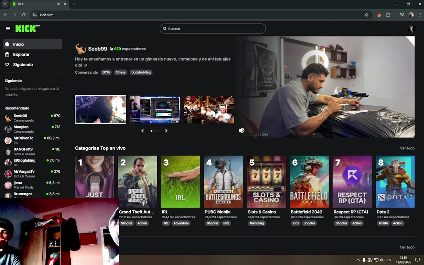Open the user profile avatar menu
424x265 pixels.
tap(411, 29)
